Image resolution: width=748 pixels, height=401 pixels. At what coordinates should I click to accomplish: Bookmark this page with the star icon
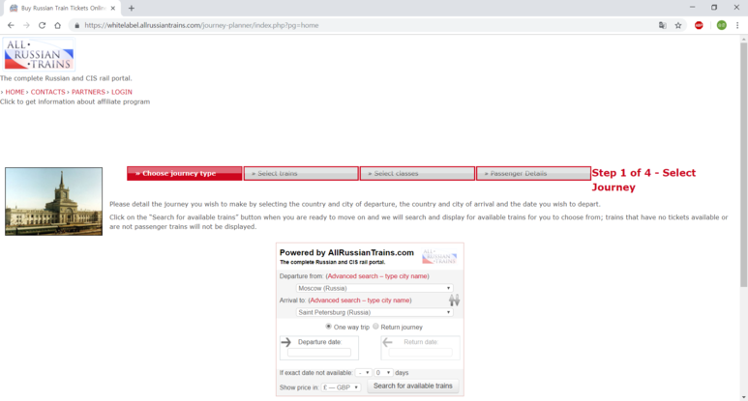click(678, 25)
